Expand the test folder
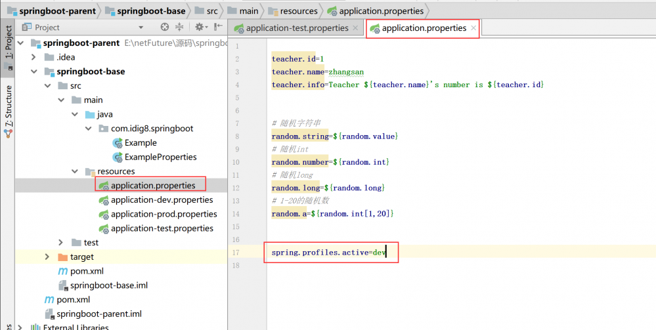656x330 pixels. click(x=61, y=243)
